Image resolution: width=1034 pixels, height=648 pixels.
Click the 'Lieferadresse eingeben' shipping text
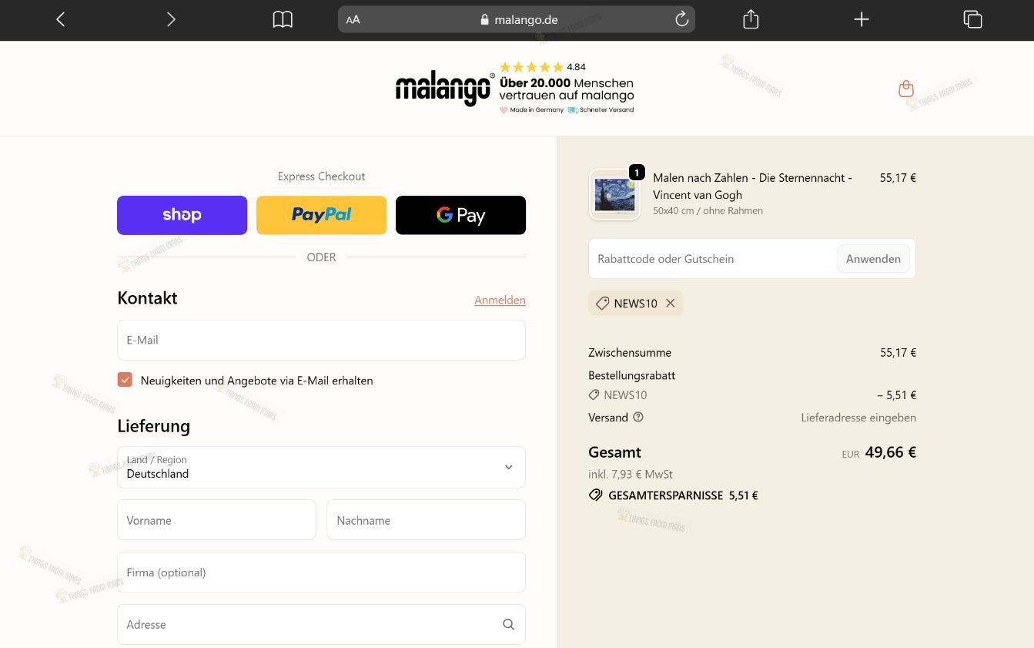(858, 417)
